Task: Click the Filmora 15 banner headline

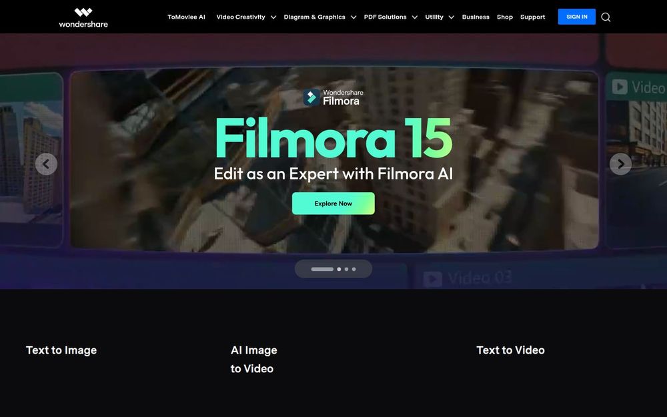Action: click(x=333, y=138)
